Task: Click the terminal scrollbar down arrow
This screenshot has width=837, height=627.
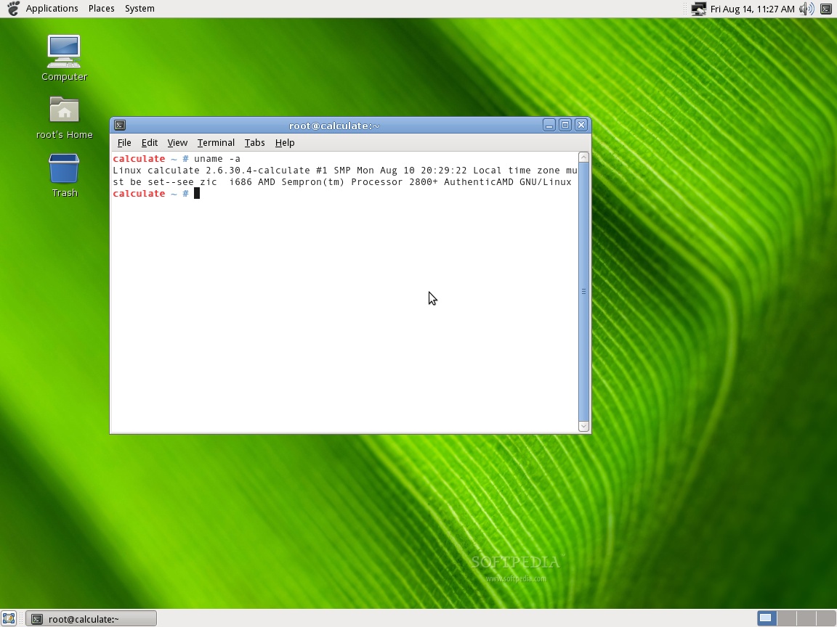Action: tap(583, 425)
